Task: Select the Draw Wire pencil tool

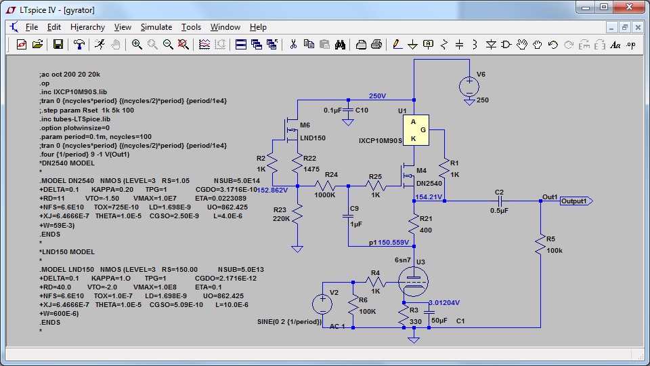Action: coord(397,45)
